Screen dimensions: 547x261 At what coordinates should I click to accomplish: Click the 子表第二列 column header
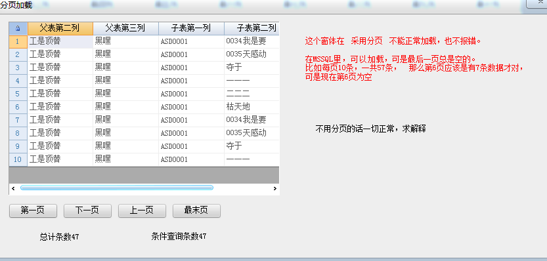pos(252,28)
